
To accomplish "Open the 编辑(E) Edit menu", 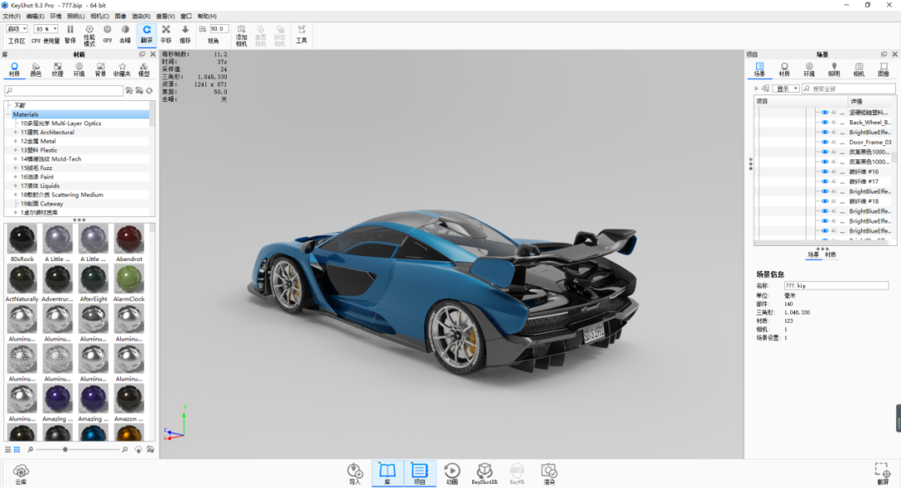I will pyautogui.click(x=35, y=16).
